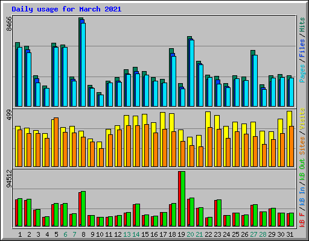The height and width of the screenshot is (241, 309).
Task: Click the green weekend day 28 label
Action: point(263,234)
